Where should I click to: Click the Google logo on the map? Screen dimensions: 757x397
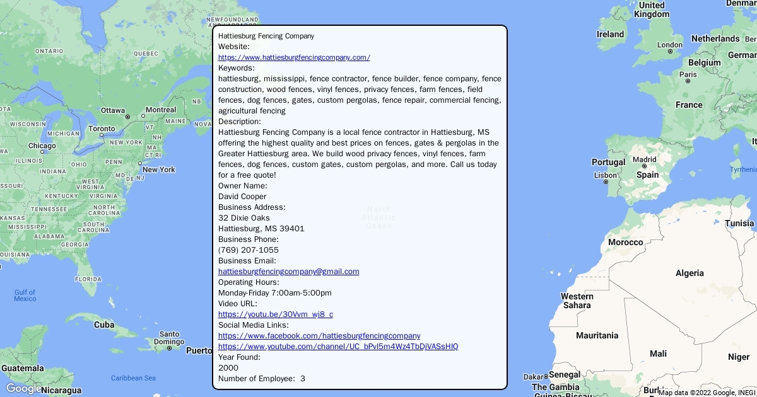click(x=23, y=388)
